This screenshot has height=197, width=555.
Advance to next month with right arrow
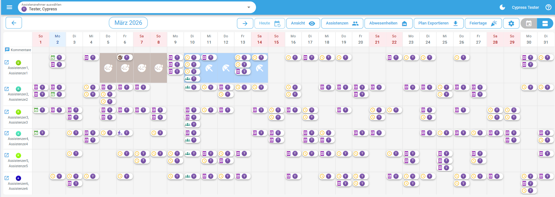click(245, 23)
